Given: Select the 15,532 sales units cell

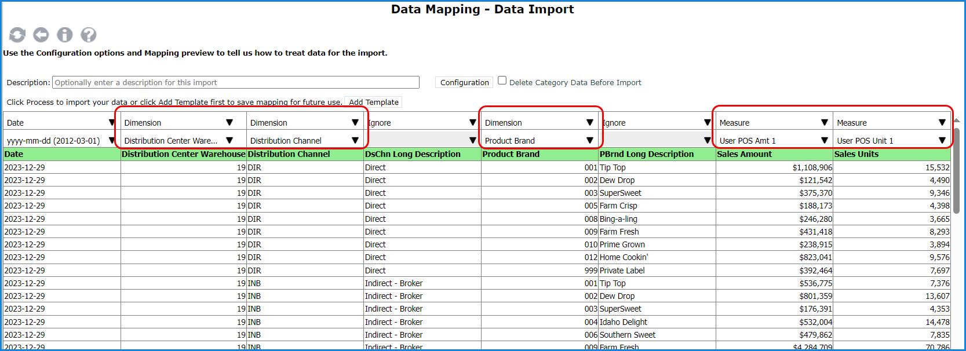Looking at the screenshot, I should pyautogui.click(x=892, y=167).
